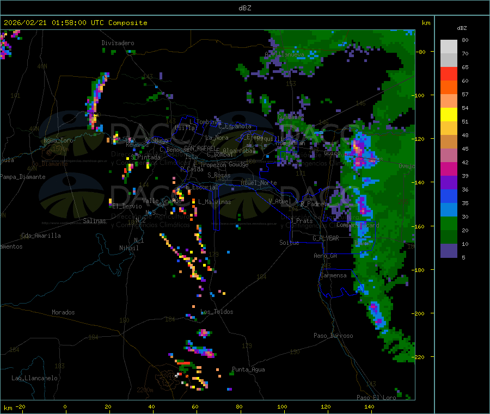The image size is (490, 414).
Task: Click the -160 tick on the right axis
Action: click(418, 226)
